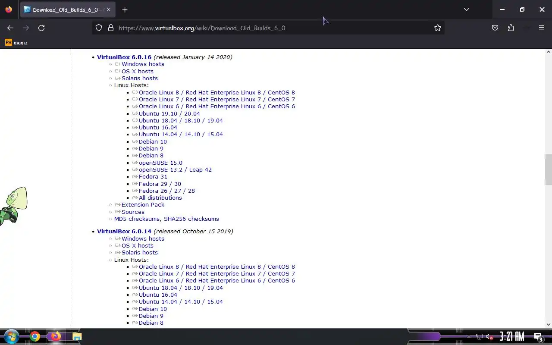This screenshot has width=552, height=345.
Task: Open Ubuntu 14.04 / 14.10 / 15.04 under 6.0.16
Action: point(181,135)
